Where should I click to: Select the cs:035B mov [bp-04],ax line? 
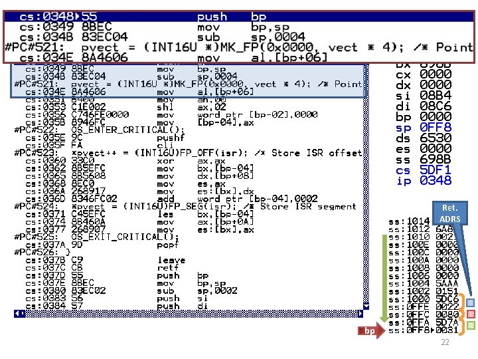pyautogui.click(x=139, y=122)
